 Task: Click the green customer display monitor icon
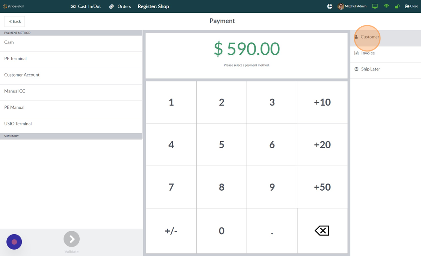coord(375,6)
